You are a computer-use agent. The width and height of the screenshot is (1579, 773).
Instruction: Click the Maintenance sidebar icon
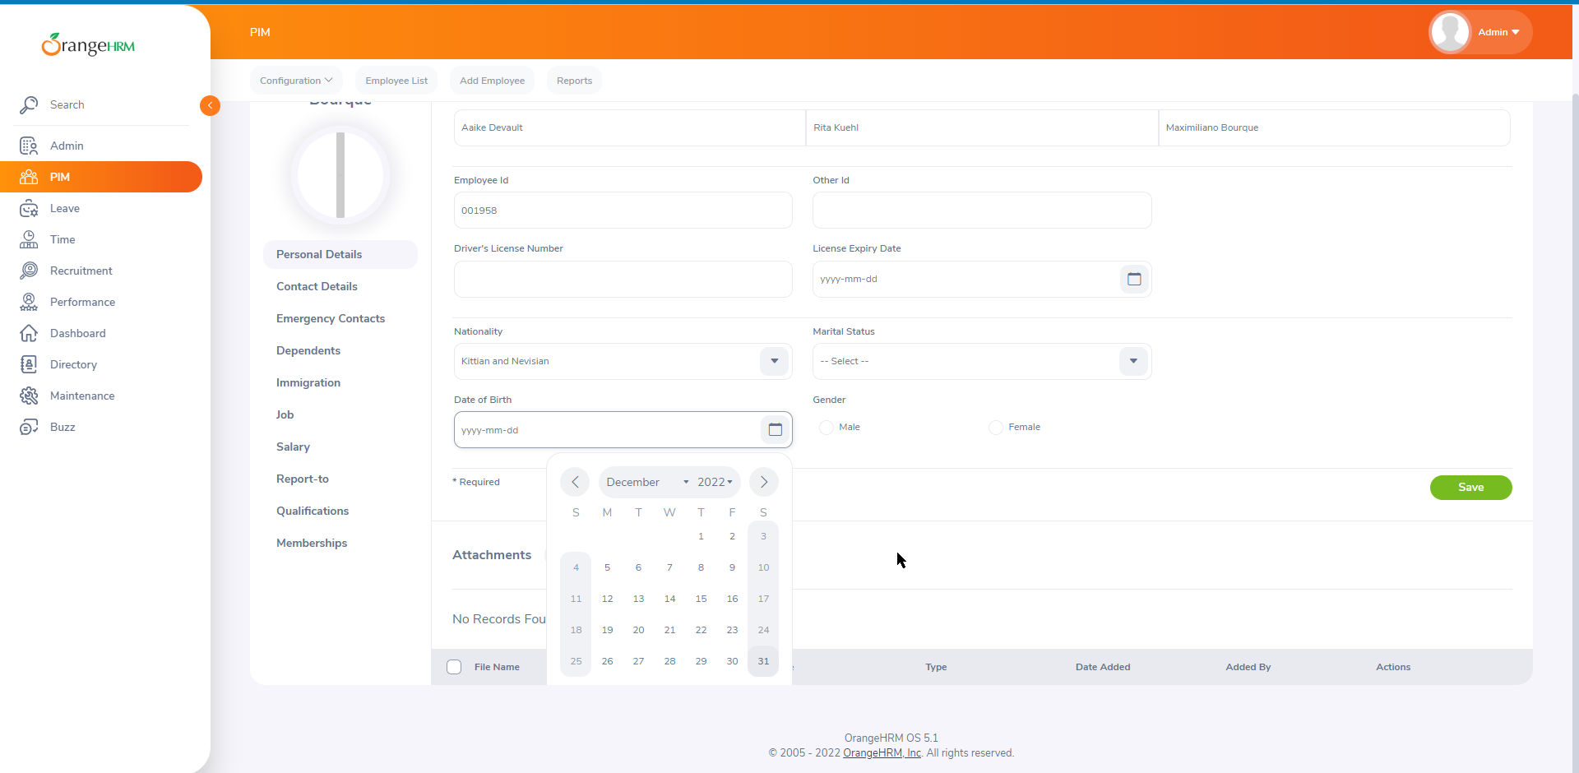click(30, 396)
